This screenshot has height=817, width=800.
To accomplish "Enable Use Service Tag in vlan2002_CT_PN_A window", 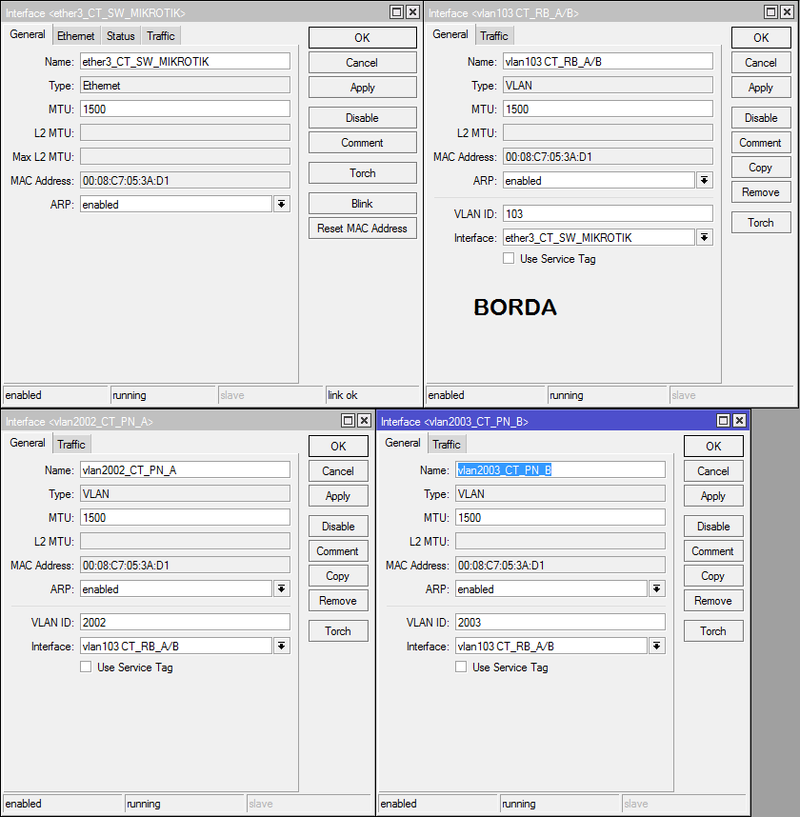I will (86, 667).
